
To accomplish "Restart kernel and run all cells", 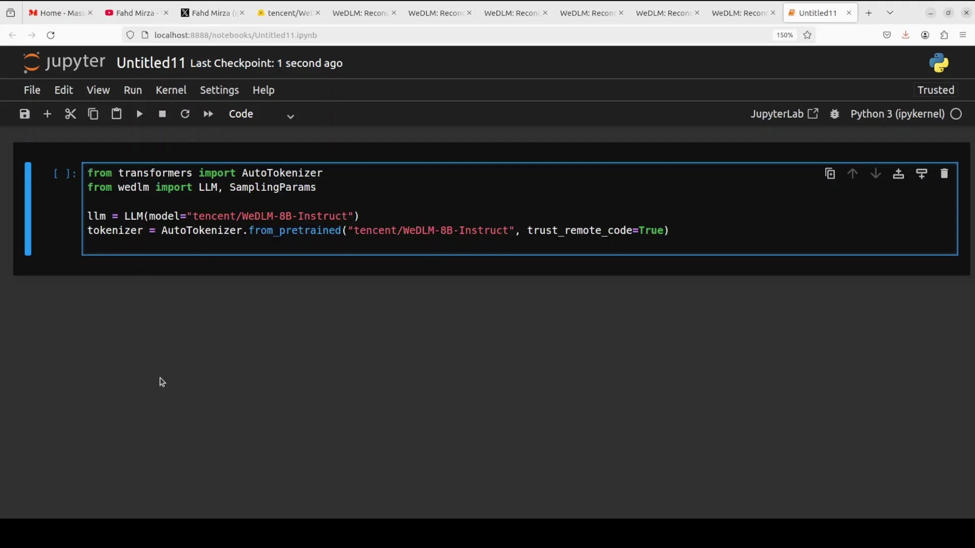I will pos(208,114).
